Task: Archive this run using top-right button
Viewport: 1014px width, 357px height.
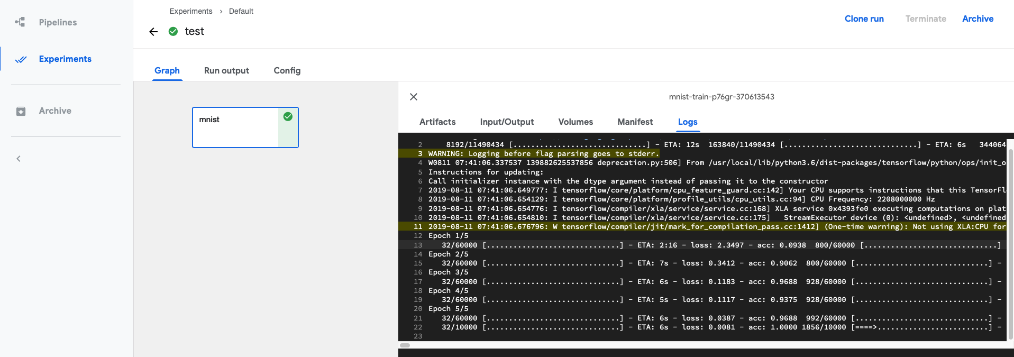Action: [x=978, y=19]
